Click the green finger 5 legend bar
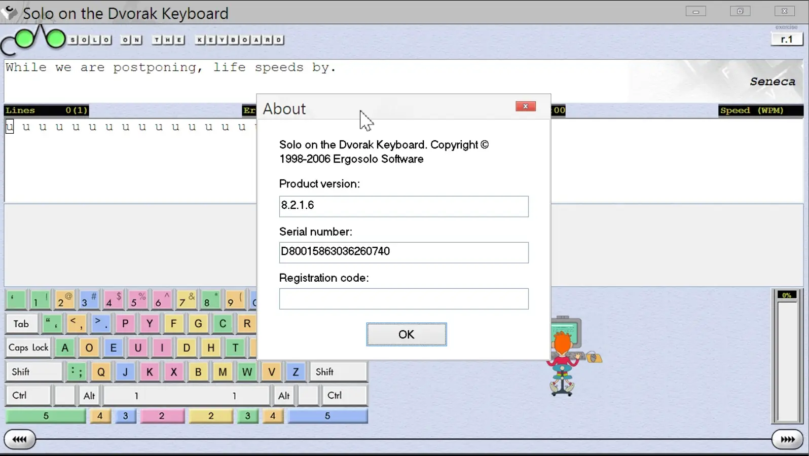This screenshot has height=456, width=809. 46,416
